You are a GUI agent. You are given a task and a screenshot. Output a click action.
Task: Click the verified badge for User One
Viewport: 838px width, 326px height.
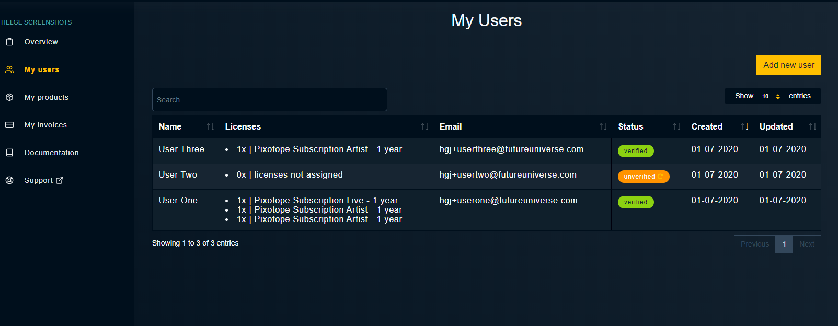click(x=636, y=202)
